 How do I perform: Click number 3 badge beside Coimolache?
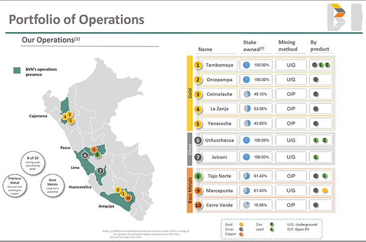click(198, 94)
